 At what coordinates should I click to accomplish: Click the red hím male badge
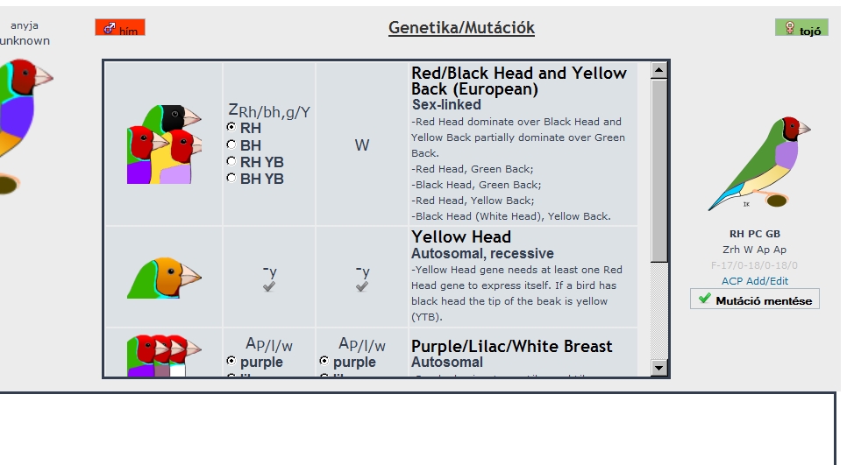(120, 28)
